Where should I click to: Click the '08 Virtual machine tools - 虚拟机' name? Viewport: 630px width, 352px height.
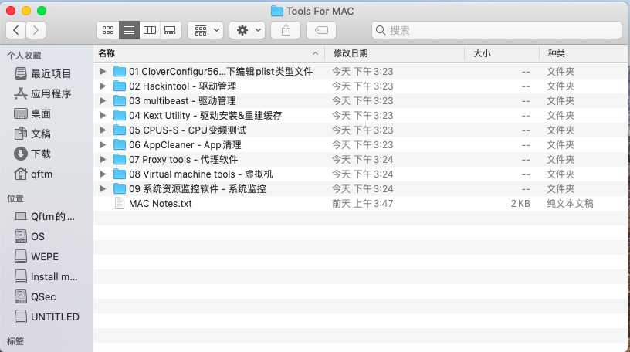coord(201,174)
